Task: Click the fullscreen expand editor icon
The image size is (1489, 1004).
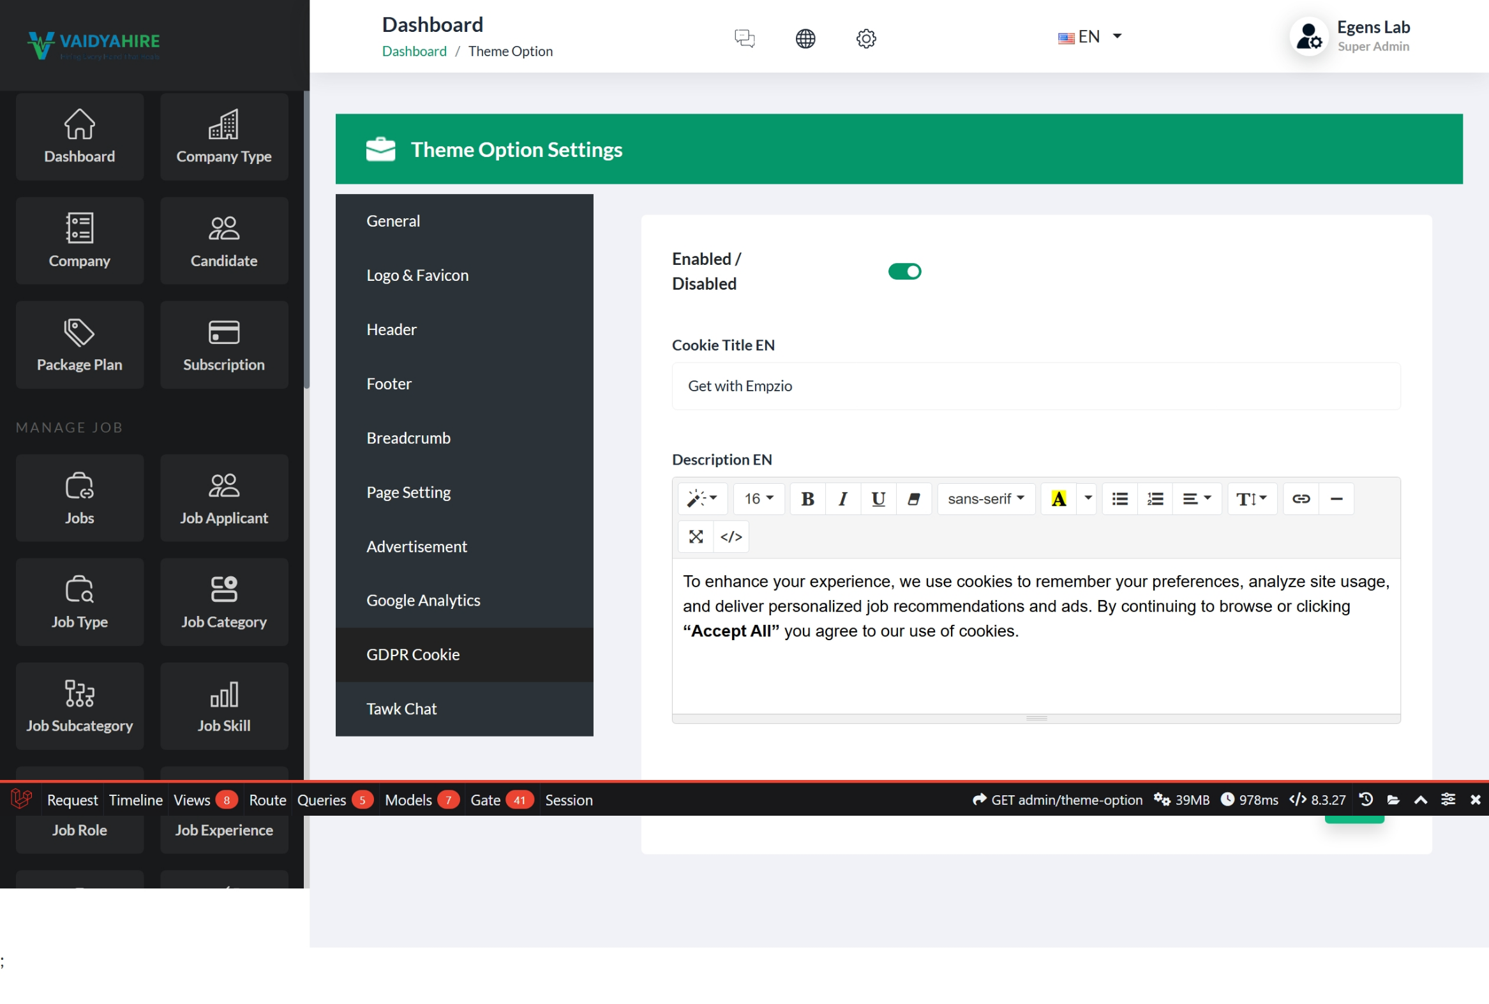Action: coord(696,537)
